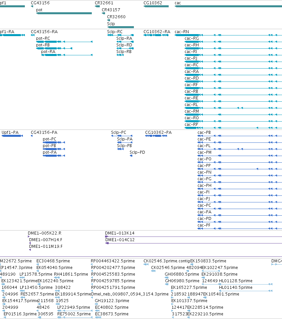Click the CG43156 gene label
The width and height of the screenshot is (282, 319).
[40, 3]
